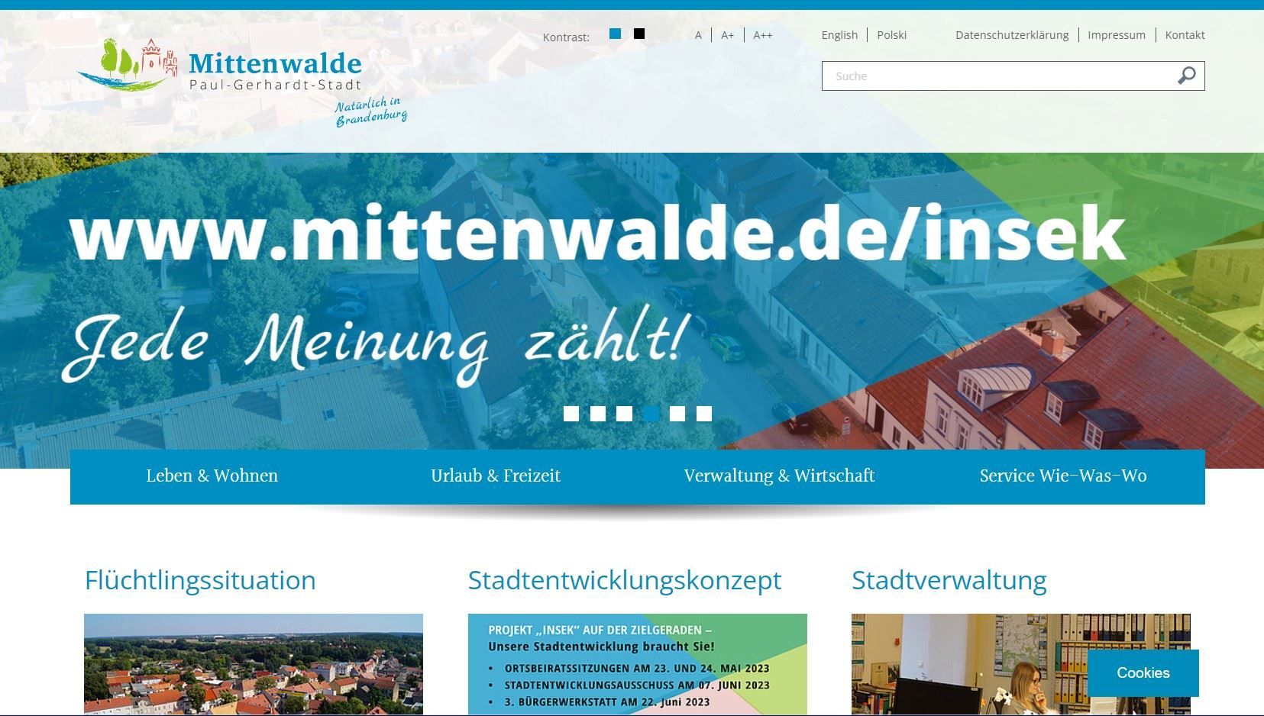This screenshot has height=716, width=1264.
Task: Go to sixth slider dot
Action: tap(704, 414)
